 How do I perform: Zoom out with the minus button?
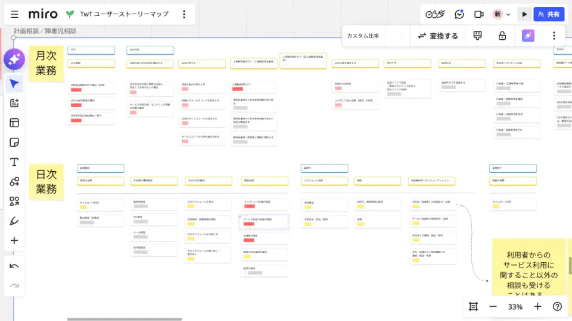coord(493,307)
